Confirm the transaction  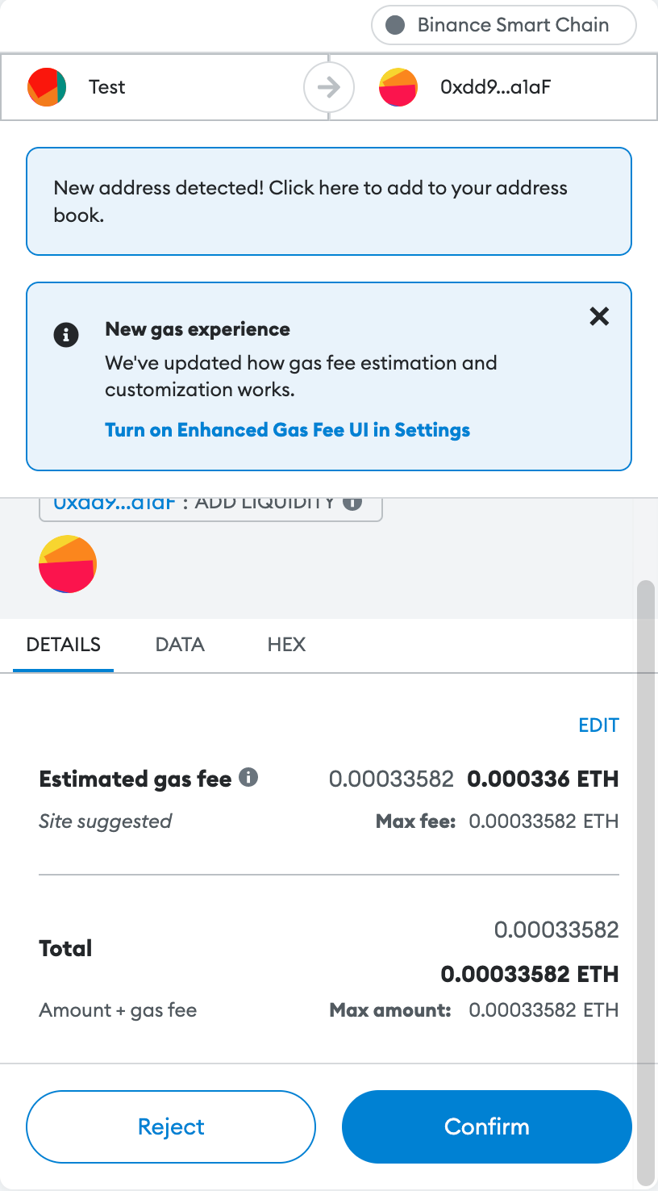coord(486,1126)
